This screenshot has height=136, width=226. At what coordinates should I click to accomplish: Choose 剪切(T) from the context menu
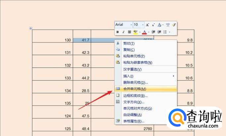146,43
